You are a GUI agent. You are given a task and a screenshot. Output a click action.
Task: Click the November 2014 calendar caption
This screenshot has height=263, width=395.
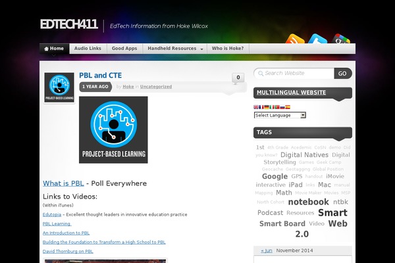[294, 251]
